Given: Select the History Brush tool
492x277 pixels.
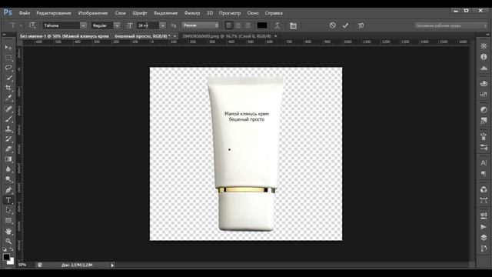Looking at the screenshot, I should (8, 138).
